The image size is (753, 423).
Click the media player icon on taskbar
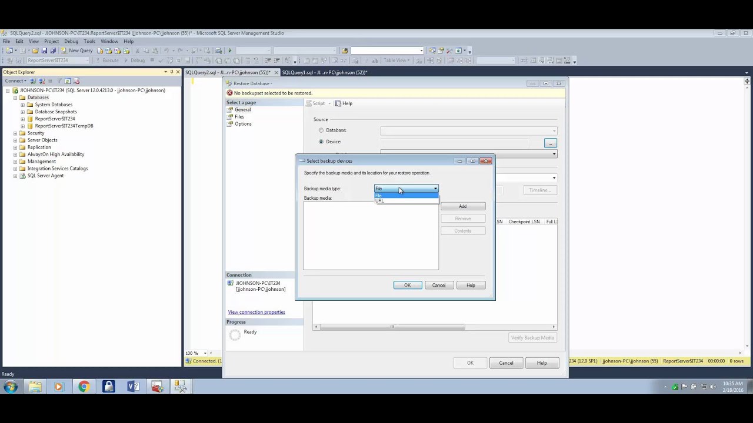click(x=58, y=386)
